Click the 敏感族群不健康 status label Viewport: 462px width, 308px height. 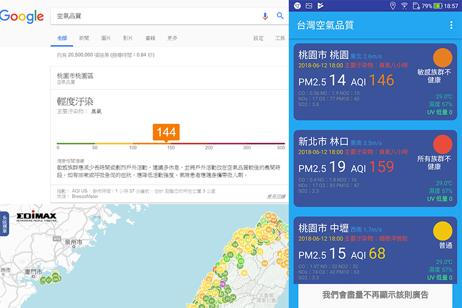coord(434,76)
